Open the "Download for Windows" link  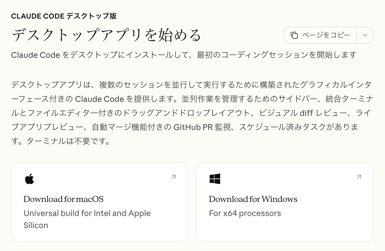[x=253, y=199]
